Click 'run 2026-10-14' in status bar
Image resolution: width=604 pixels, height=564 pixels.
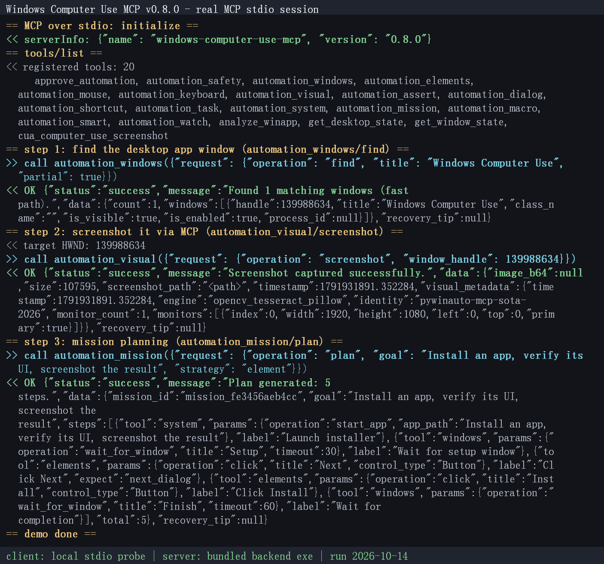tap(369, 556)
